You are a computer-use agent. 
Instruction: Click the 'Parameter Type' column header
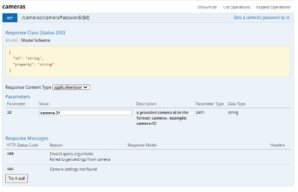click(x=209, y=104)
